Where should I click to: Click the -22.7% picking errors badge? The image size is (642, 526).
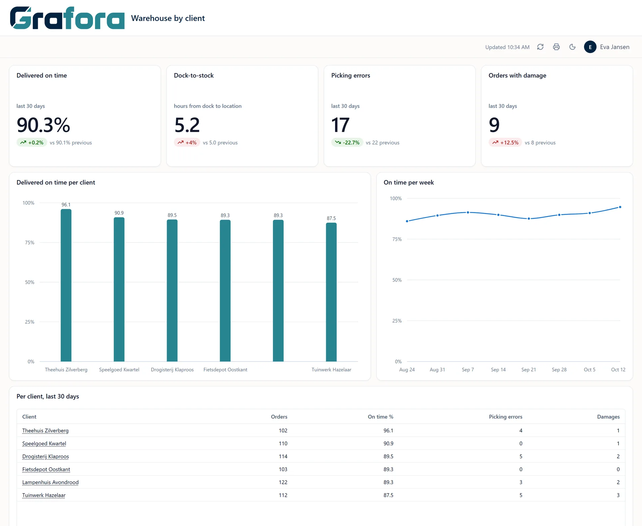click(x=347, y=142)
